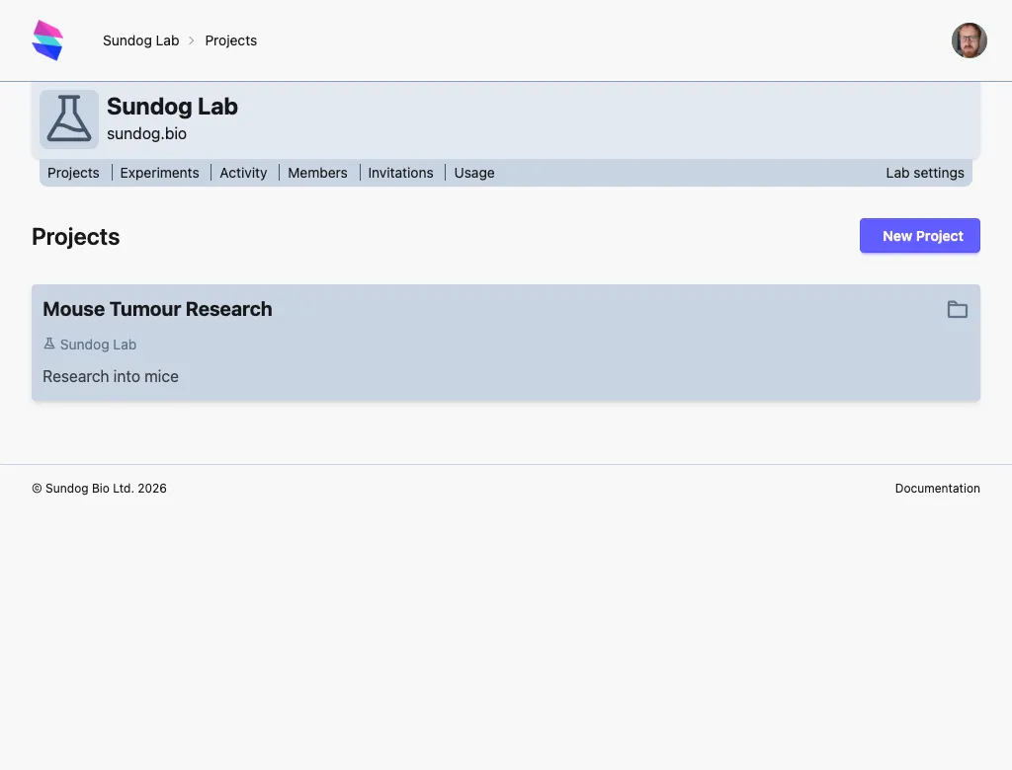Open the Invitations tab

(400, 173)
